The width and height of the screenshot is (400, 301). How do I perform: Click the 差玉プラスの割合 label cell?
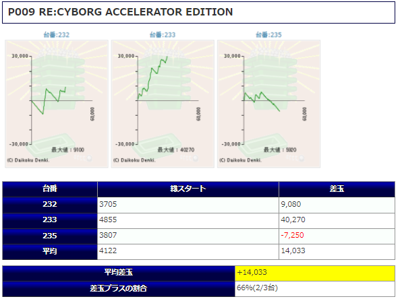119,289
